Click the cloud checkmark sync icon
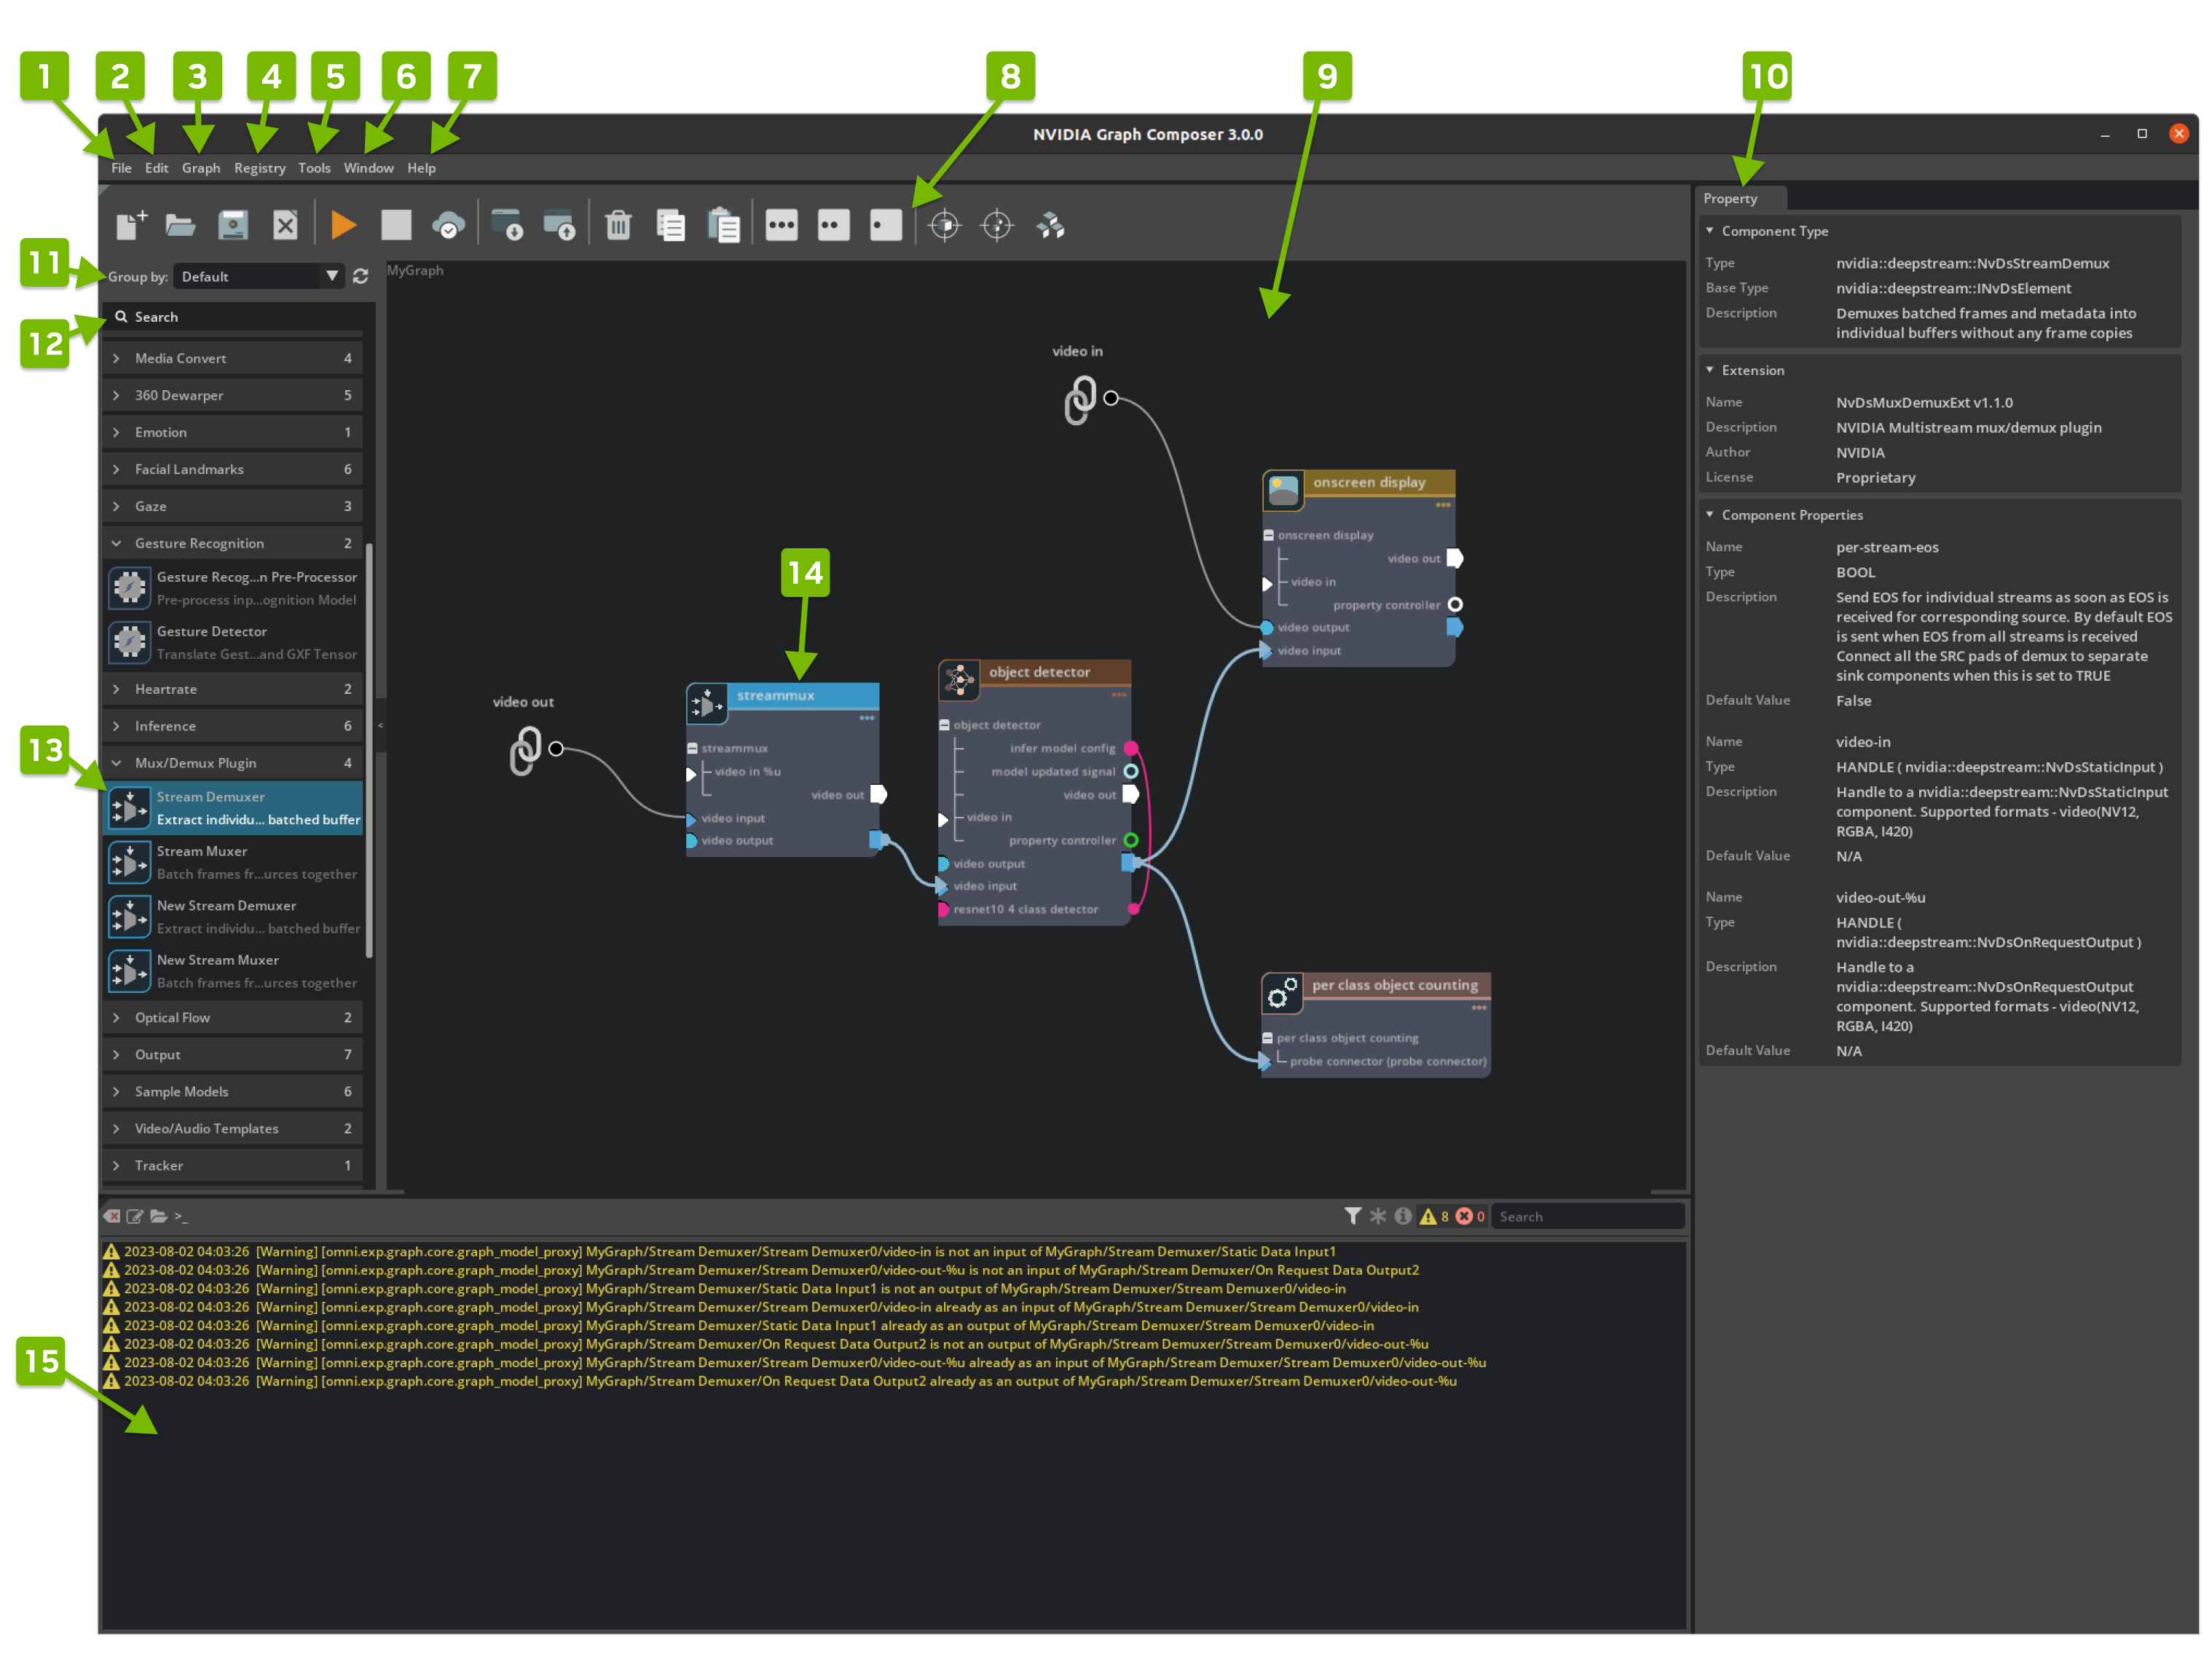 pyautogui.click(x=448, y=225)
